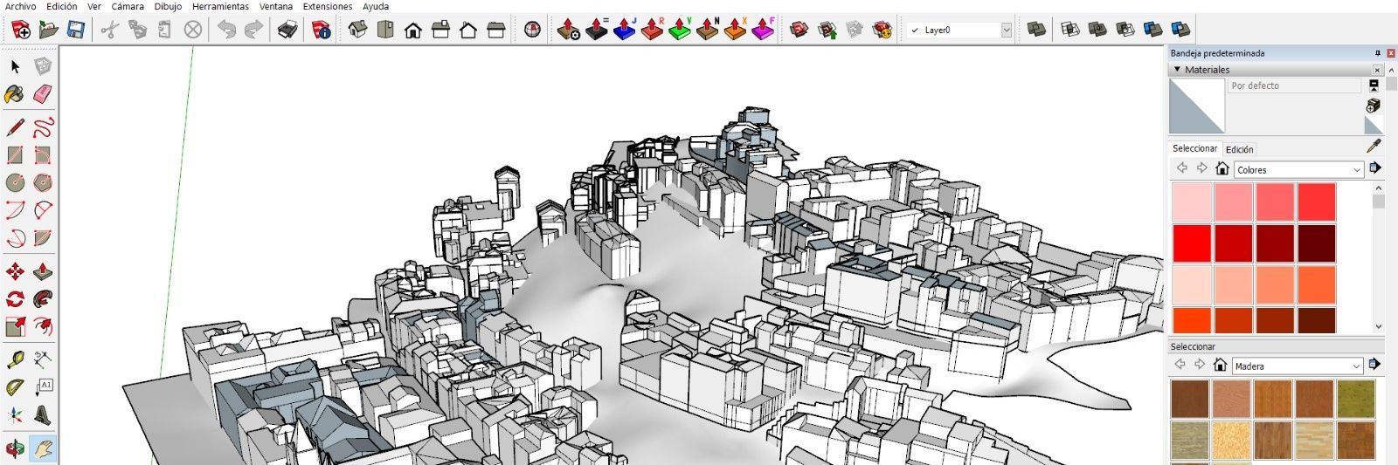The width and height of the screenshot is (1398, 465).
Task: Select the Circle tool
Action: click(15, 182)
